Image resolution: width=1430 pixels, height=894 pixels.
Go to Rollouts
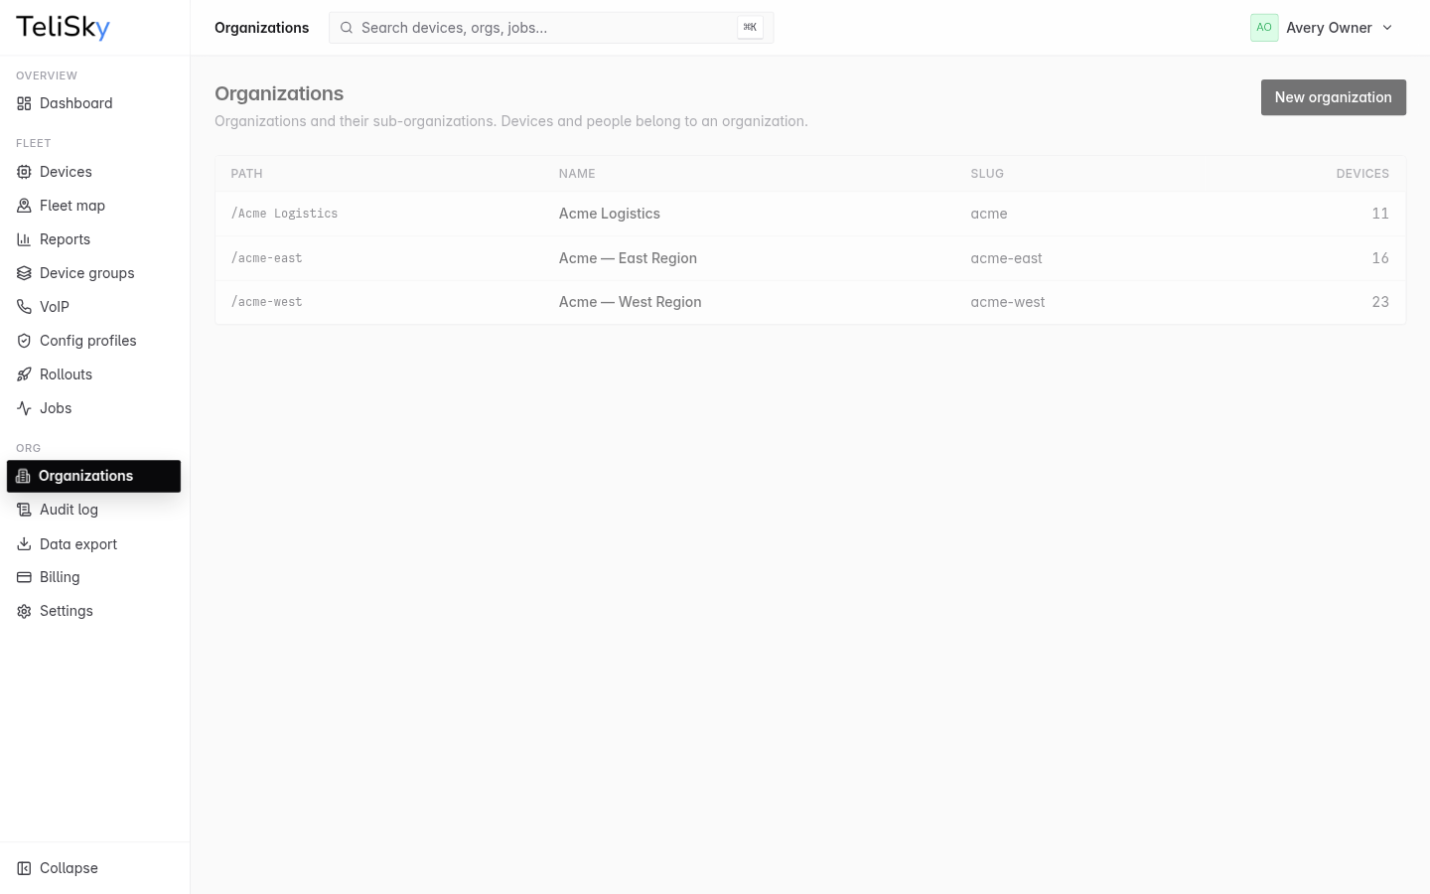click(94, 374)
